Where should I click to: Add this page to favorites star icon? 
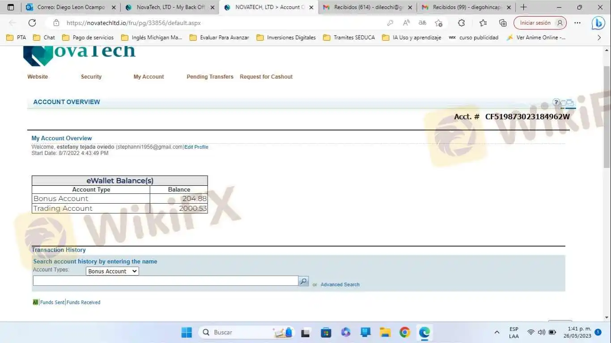click(439, 23)
